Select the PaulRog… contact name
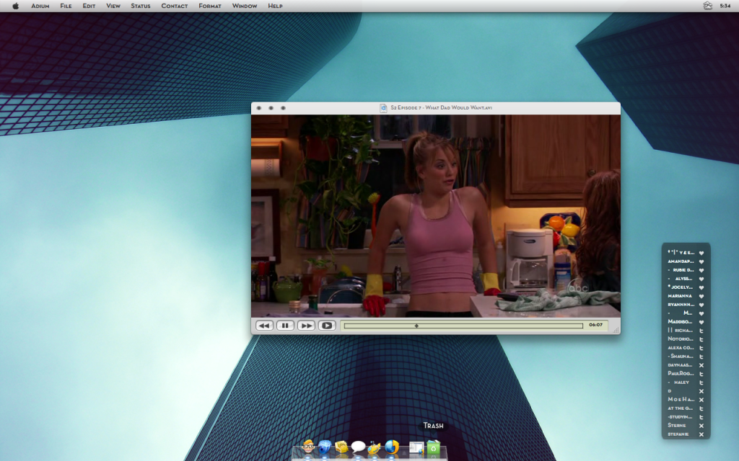 point(681,374)
